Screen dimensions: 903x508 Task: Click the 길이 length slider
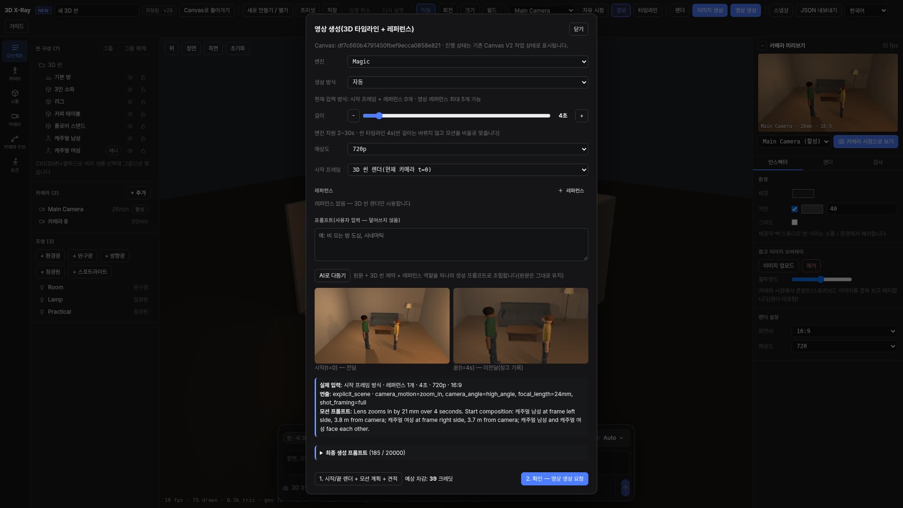tap(456, 116)
